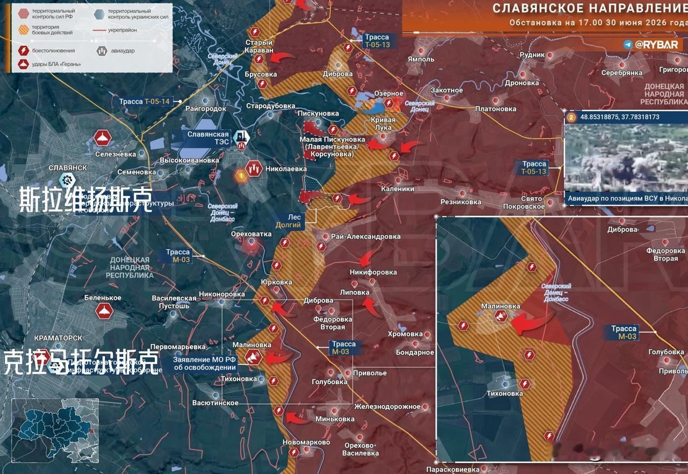Screen dimensions: 688x474
Task: Click the Geran drone strike icon near Селезневка
Action: click(102, 138)
